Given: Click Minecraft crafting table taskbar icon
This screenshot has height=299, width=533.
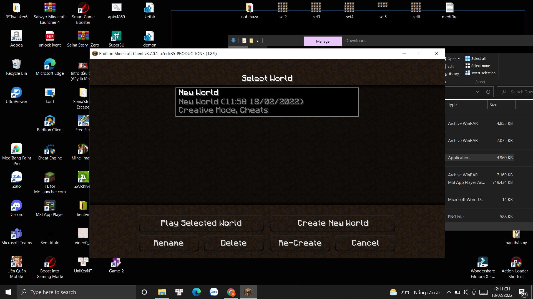Looking at the screenshot, I should point(248,292).
